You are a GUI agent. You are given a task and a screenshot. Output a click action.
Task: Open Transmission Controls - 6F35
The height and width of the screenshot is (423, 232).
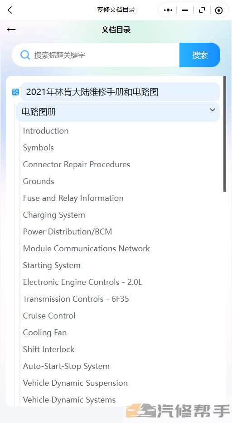click(x=76, y=299)
